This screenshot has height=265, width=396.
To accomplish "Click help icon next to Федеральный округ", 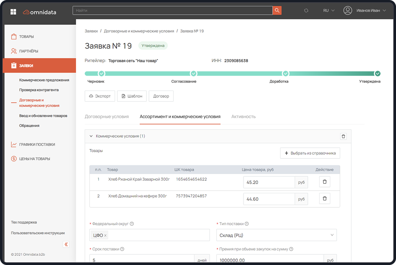I will 132,224.
